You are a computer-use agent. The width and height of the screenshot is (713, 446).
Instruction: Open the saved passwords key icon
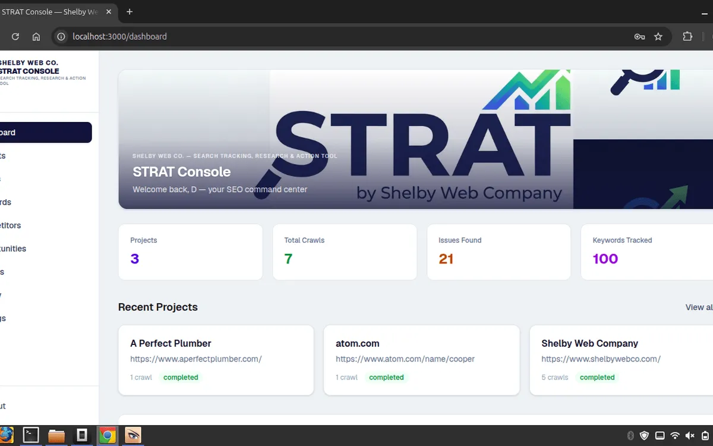coord(639,36)
